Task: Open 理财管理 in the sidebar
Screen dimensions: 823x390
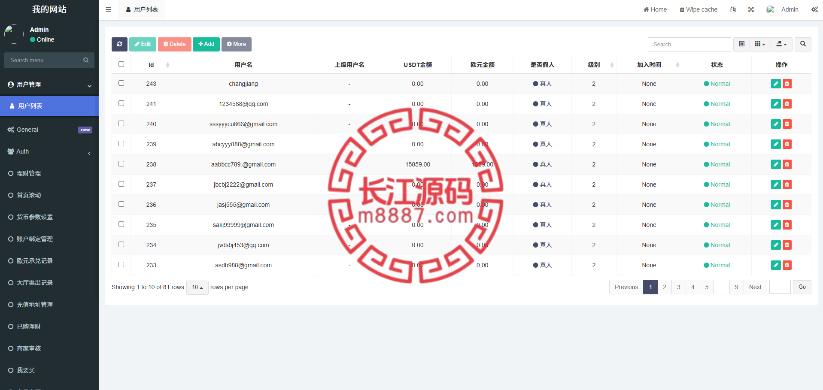Action: tap(49, 173)
